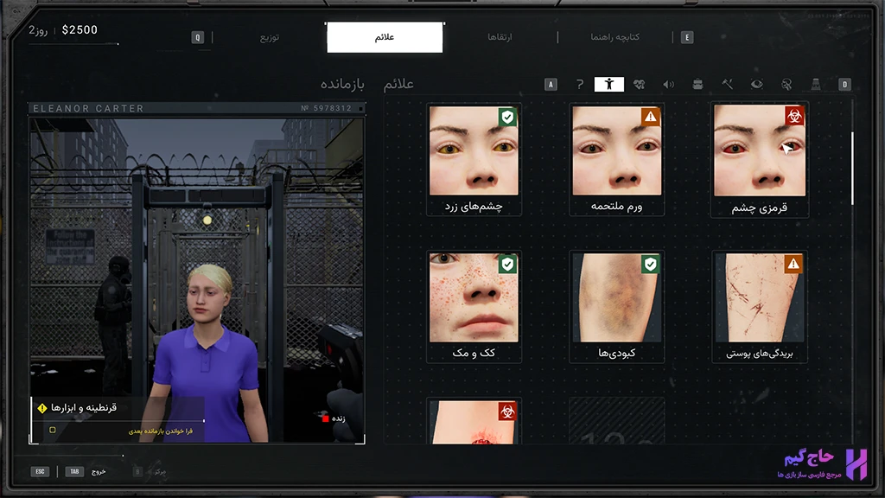Click the $2500 money counter

[80, 30]
